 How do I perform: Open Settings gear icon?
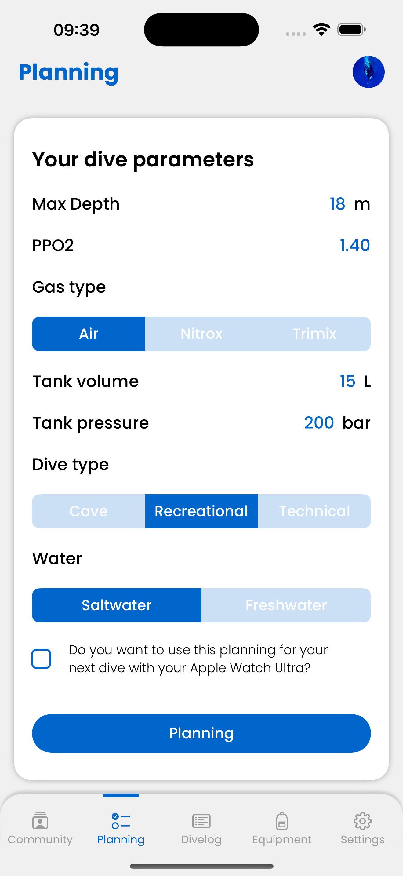(x=362, y=821)
